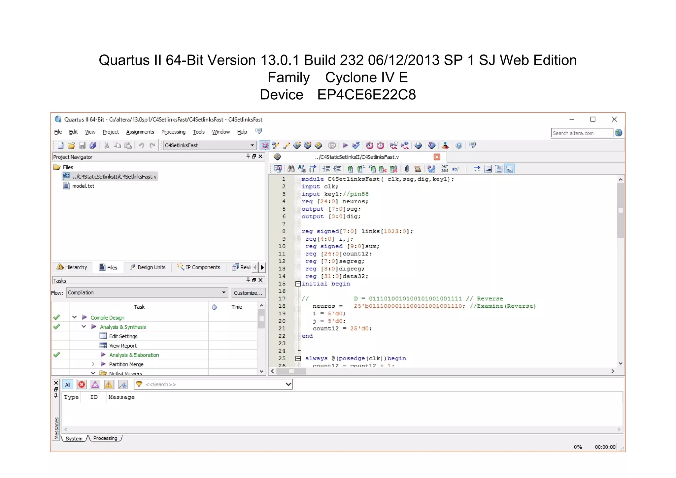
Task: Open the C4SetlinksFast revision dropdown
Action: click(x=252, y=145)
